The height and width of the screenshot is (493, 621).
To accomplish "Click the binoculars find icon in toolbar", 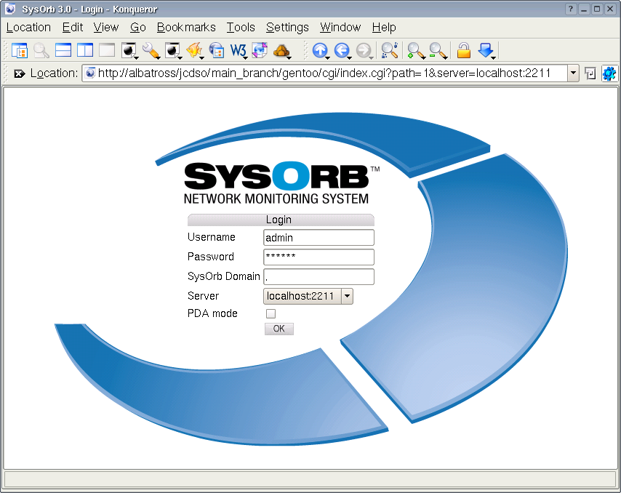I will tap(390, 50).
